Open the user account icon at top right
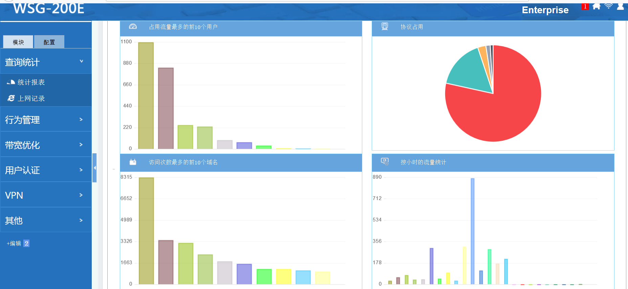628x289 pixels. [620, 6]
